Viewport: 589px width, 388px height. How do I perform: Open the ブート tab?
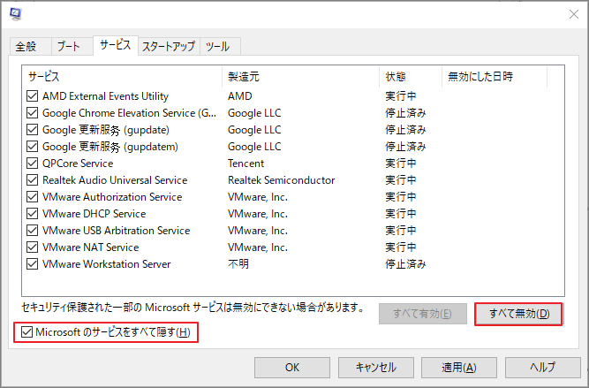pos(71,46)
